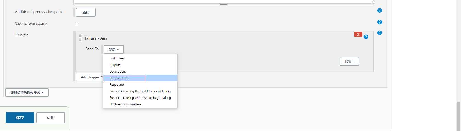Open help icon for Save to Workspace
461x131 pixels.
(380, 22)
